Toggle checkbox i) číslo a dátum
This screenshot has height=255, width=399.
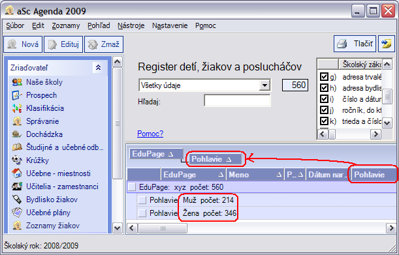[x=324, y=99]
